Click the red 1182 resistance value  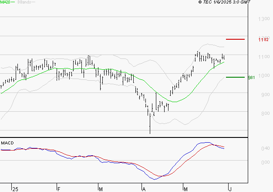[x=263, y=40]
